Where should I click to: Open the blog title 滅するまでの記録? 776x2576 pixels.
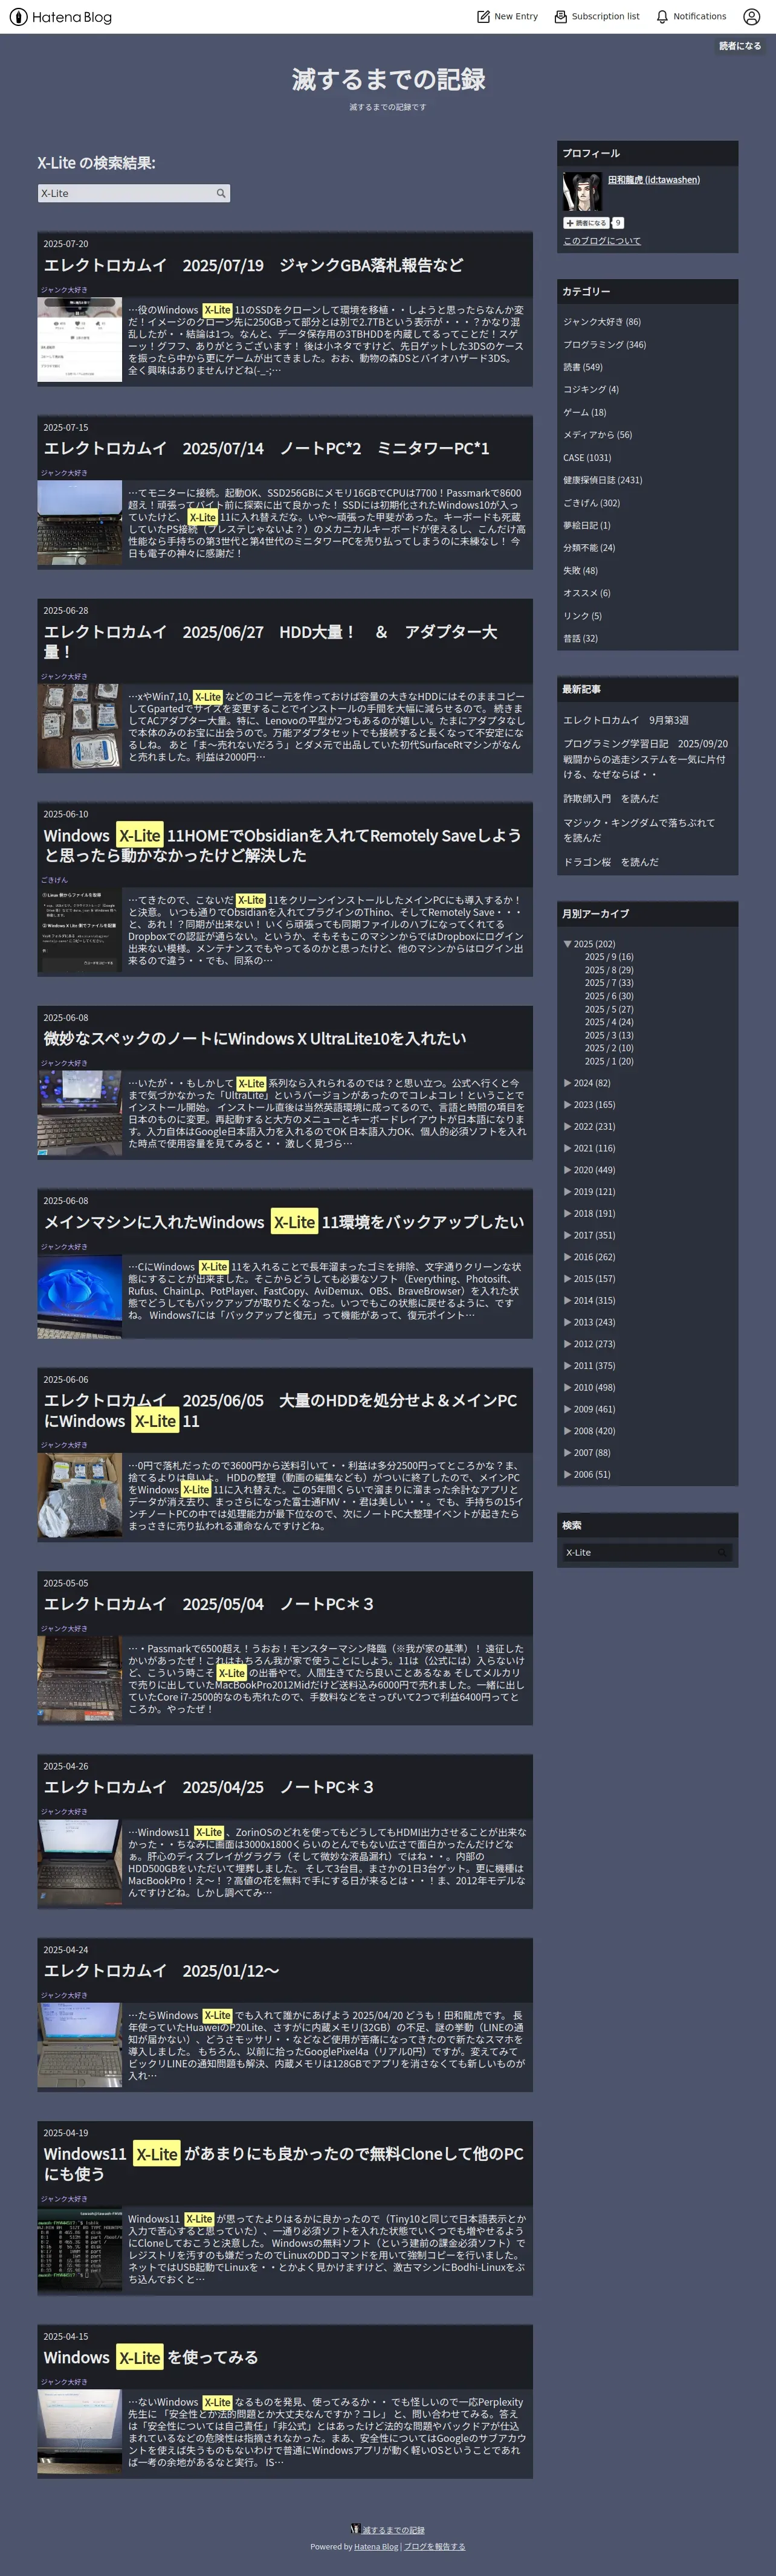pyautogui.click(x=388, y=79)
